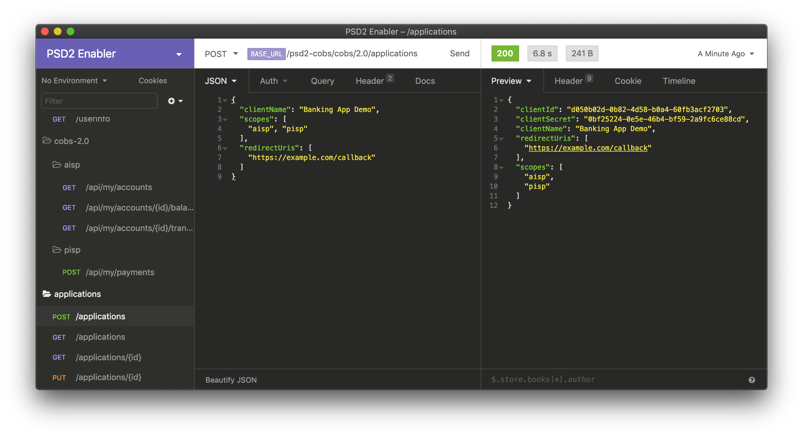Switch to the Timeline tab
The height and width of the screenshot is (437, 803).
click(x=679, y=81)
